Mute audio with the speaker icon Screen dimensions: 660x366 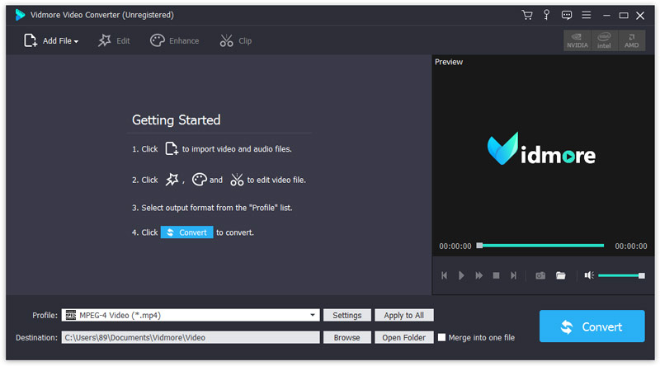pos(588,275)
